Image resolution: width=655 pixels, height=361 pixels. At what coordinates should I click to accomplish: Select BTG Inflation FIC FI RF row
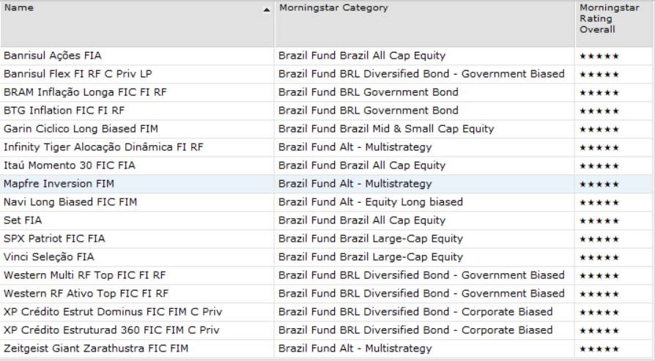[64, 111]
